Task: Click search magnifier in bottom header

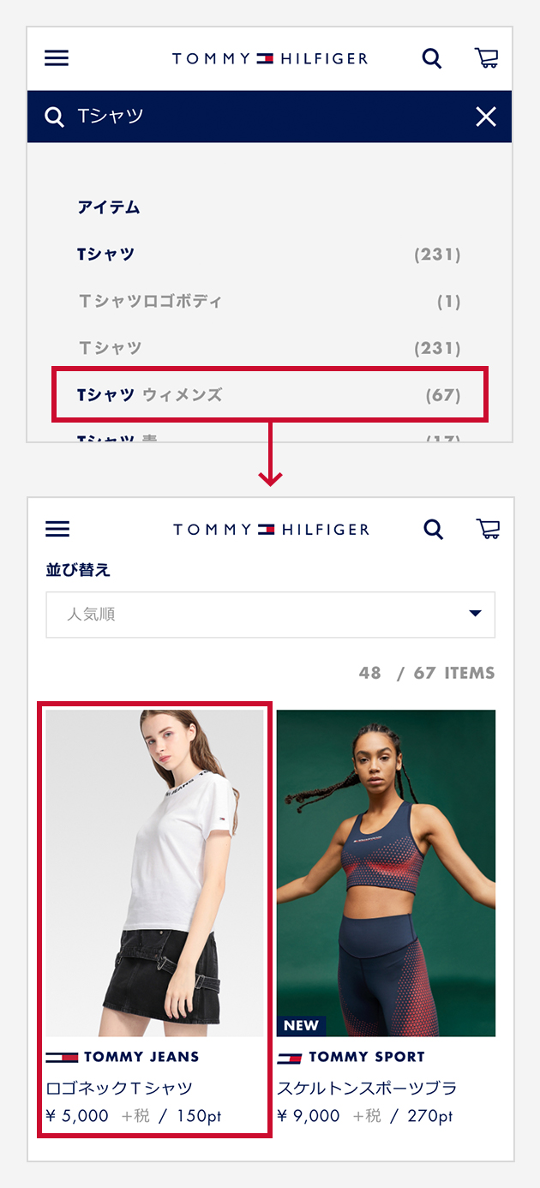Action: coord(434,530)
